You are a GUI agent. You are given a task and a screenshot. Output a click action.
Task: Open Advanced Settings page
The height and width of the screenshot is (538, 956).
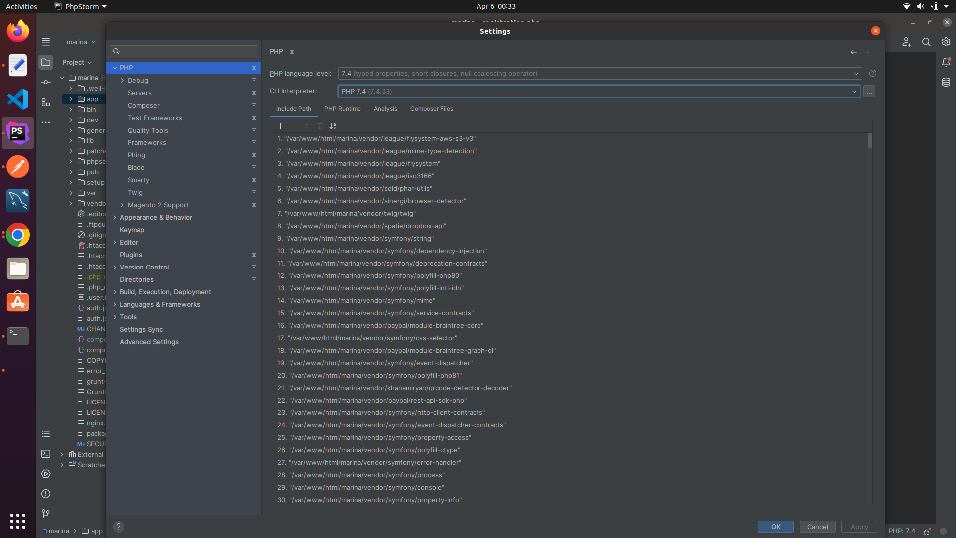(x=149, y=342)
